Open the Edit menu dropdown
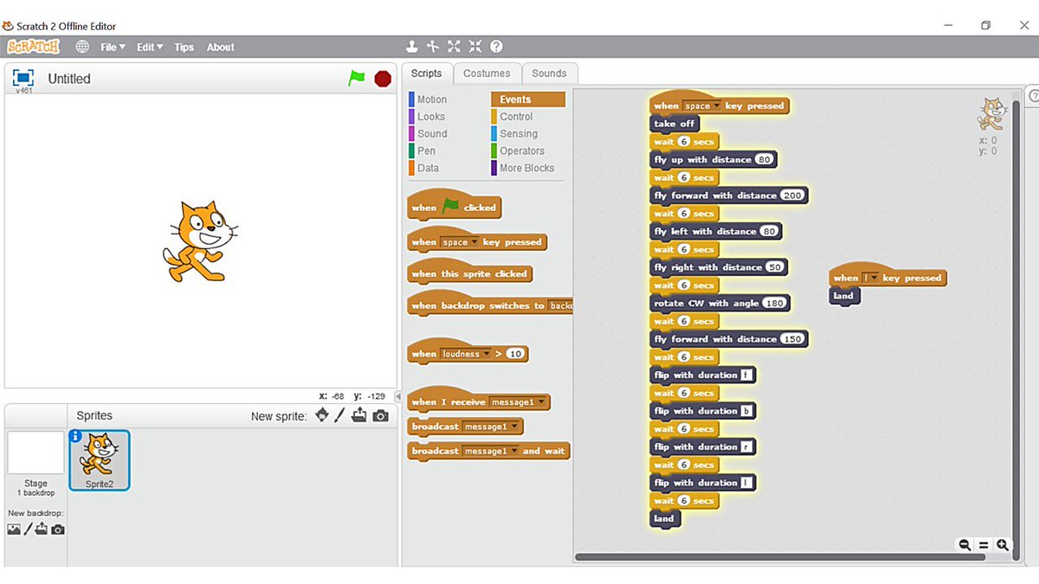 (x=147, y=47)
